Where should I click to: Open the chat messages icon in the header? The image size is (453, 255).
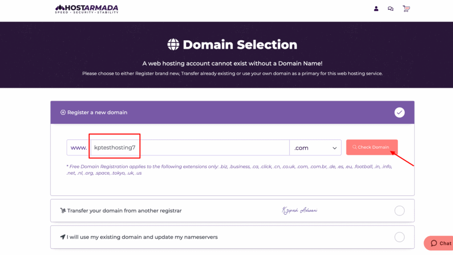[x=391, y=8]
